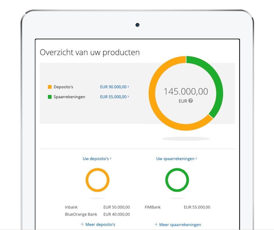Open the EUR 90.000,00 deposits link
Screen dimensions: 274x230
pos(114,87)
